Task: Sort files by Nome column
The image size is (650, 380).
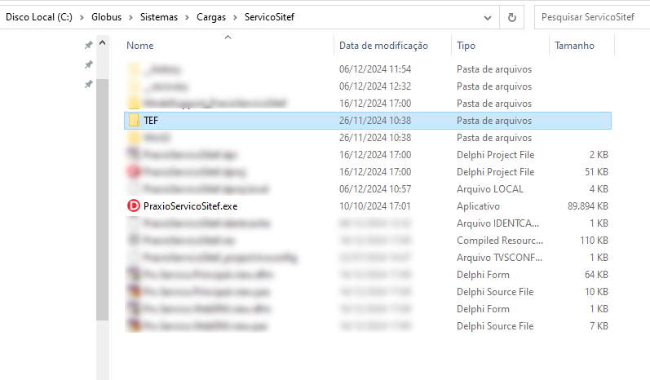Action: pos(140,46)
